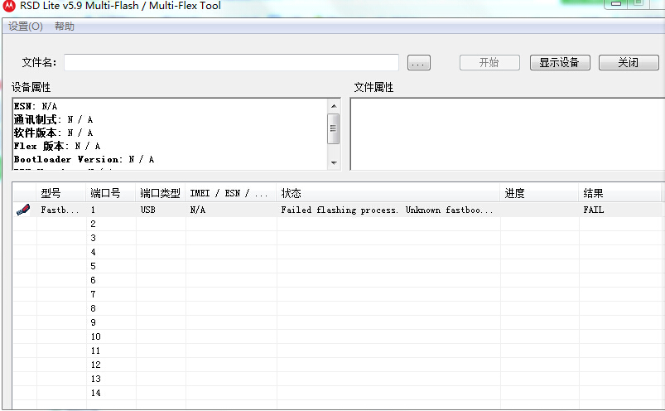Select the Fastb... model cell
The width and height of the screenshot is (665, 411).
(60, 210)
